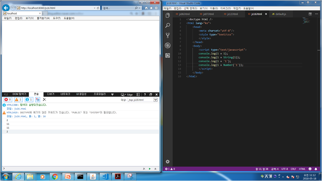Click the feedback smiley in status bar
Viewport: 322px width, 181px height.
(310, 169)
